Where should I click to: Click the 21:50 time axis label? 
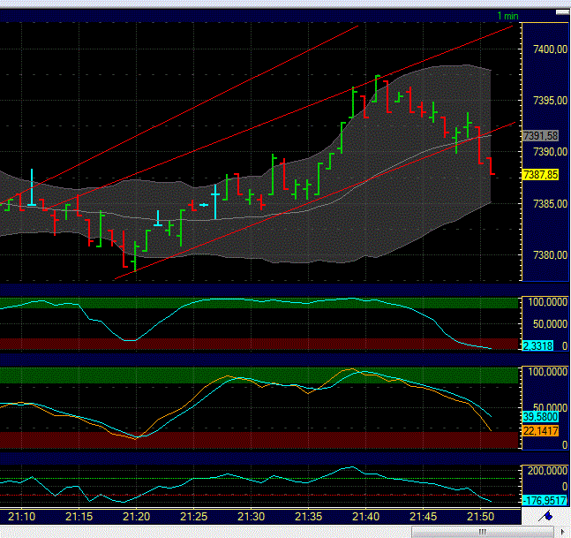click(481, 517)
